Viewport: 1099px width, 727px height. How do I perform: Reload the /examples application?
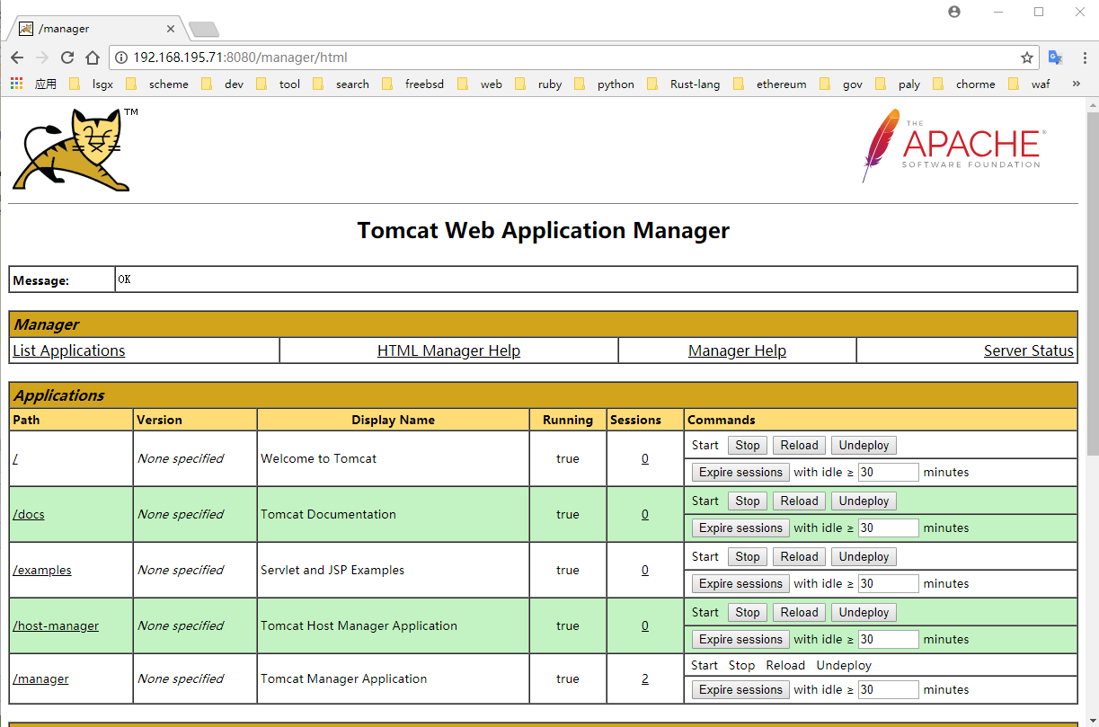click(799, 556)
